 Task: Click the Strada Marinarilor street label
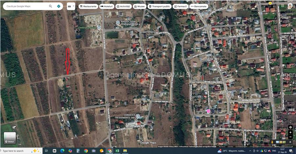(x=251, y=100)
